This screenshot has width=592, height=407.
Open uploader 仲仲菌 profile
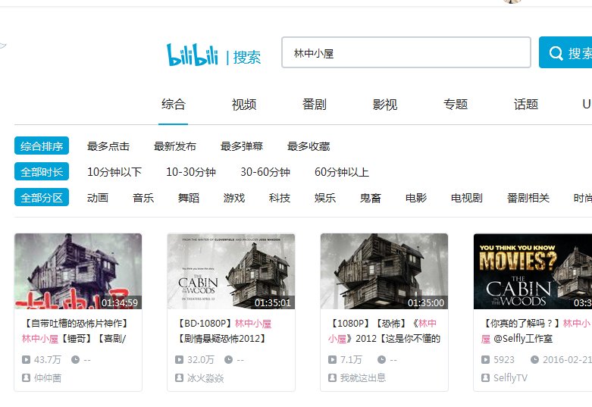click(48, 378)
